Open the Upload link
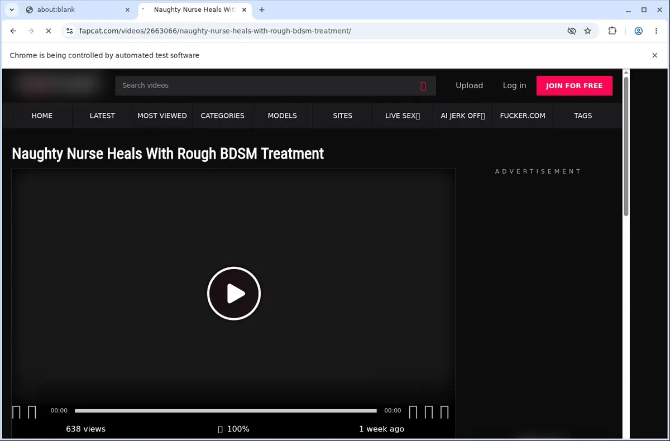 tap(469, 85)
